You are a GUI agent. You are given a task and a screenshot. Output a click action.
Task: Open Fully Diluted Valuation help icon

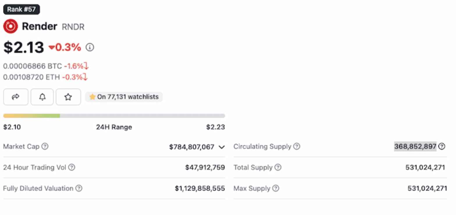coord(79,188)
